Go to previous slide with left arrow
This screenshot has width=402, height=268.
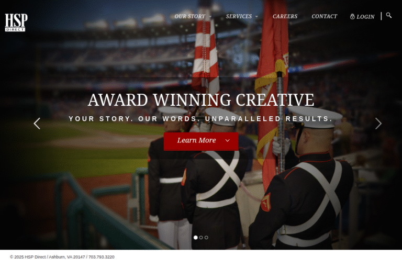37,124
